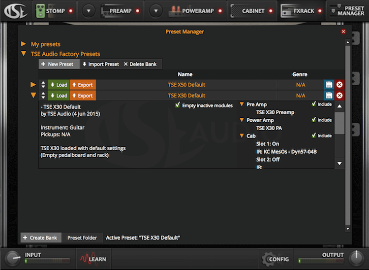The image size is (369, 270).
Task: Open the Poweramp module tab
Action: pos(191,11)
